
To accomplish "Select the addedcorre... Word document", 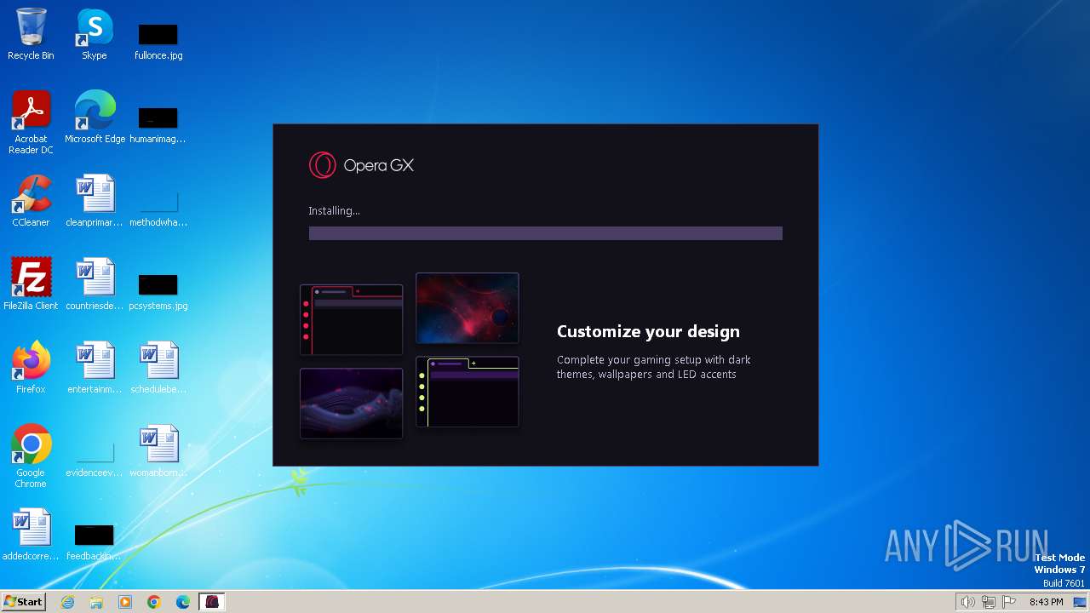I will click(x=31, y=535).
